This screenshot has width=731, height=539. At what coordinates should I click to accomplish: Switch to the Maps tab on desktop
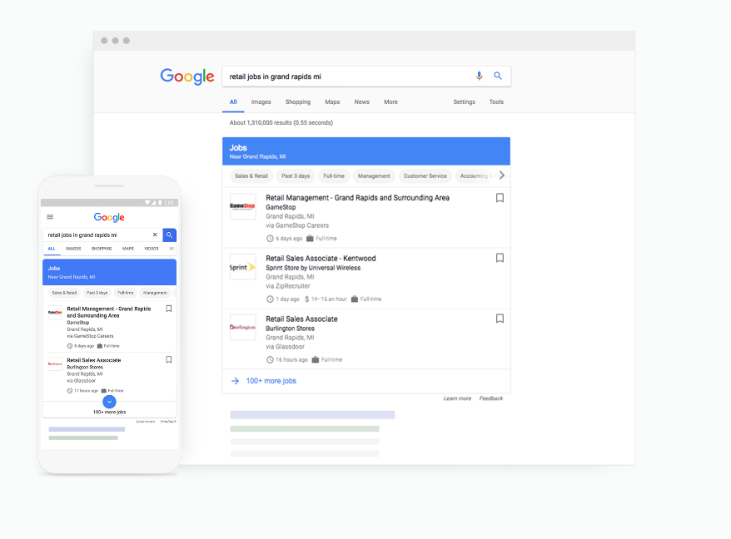coord(332,102)
